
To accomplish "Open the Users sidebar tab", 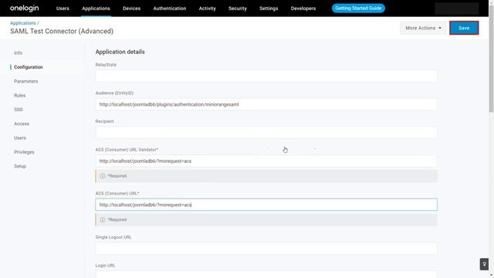I will pyautogui.click(x=20, y=138).
